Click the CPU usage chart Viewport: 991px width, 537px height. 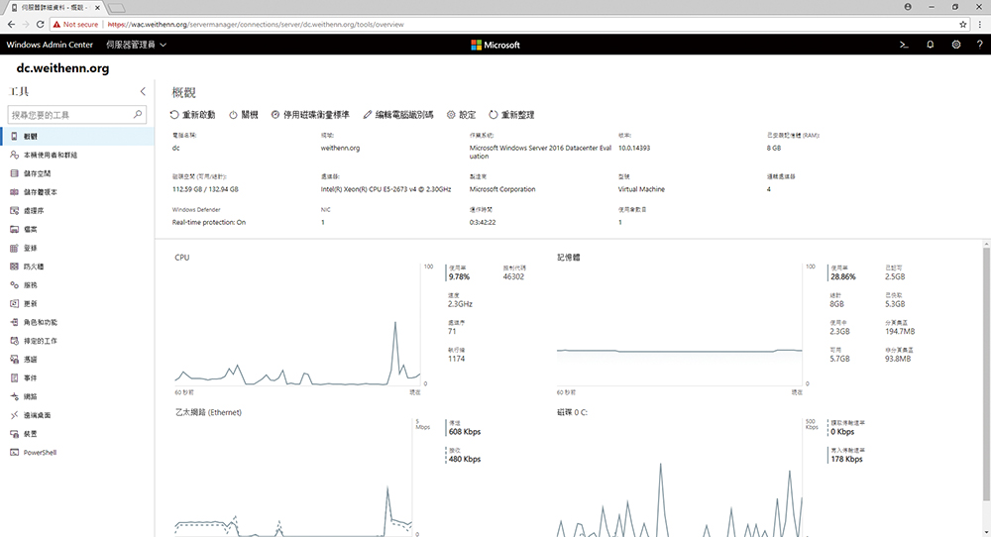pos(297,325)
